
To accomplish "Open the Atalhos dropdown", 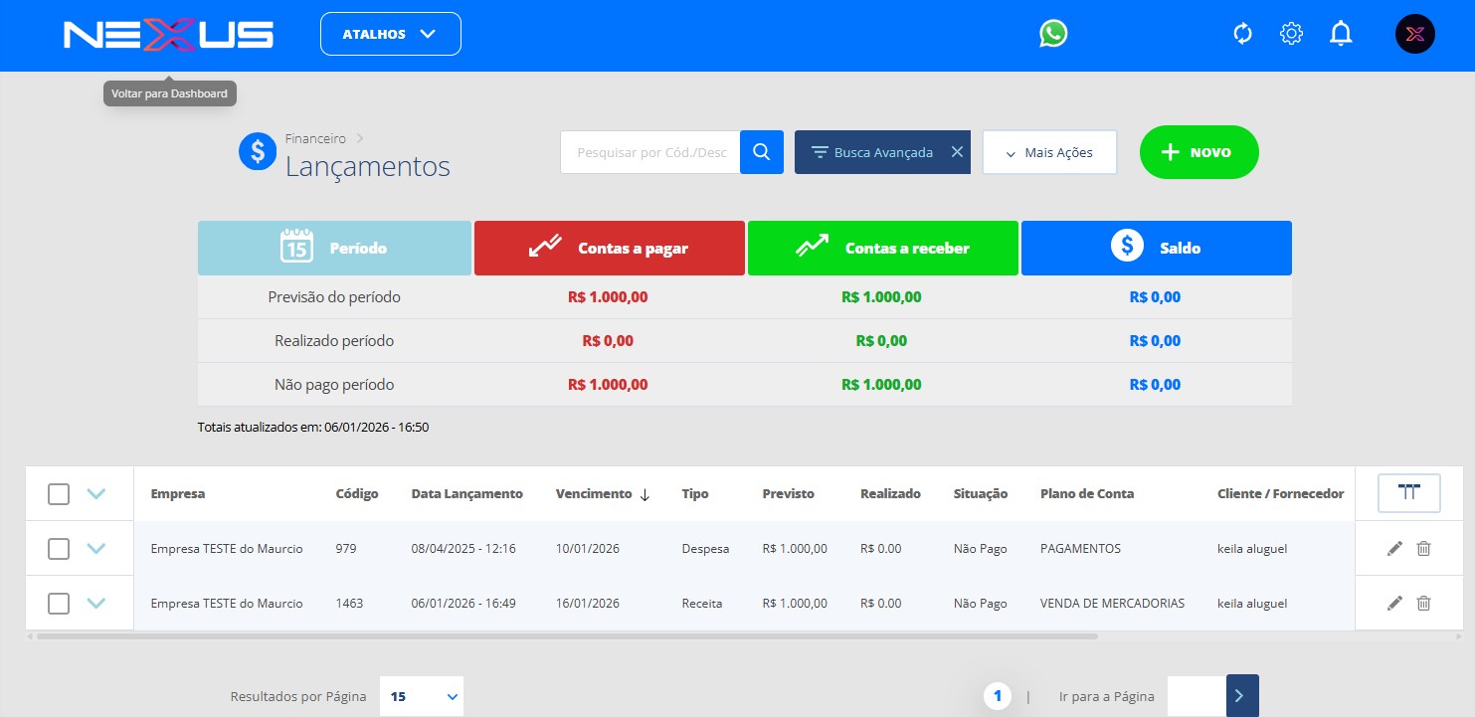I will click(390, 34).
